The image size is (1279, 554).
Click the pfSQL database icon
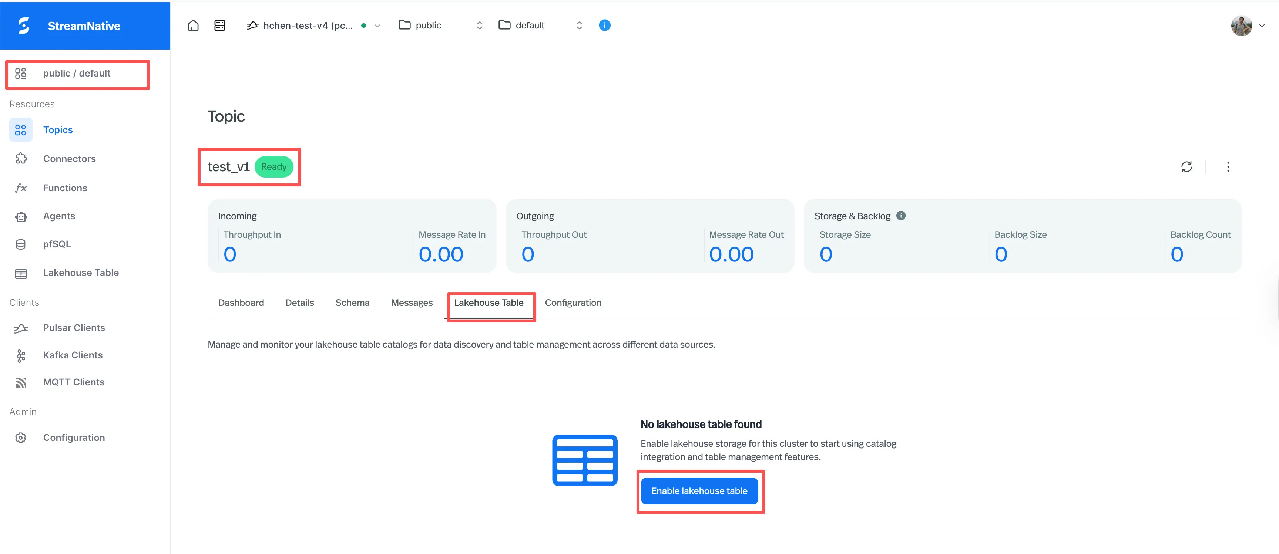coord(21,244)
